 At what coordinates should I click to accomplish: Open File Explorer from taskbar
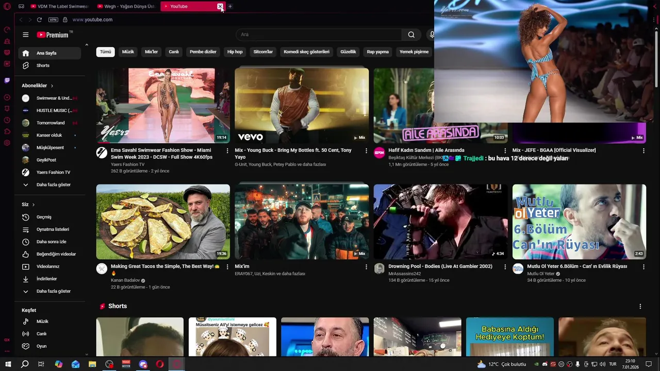[x=92, y=364]
